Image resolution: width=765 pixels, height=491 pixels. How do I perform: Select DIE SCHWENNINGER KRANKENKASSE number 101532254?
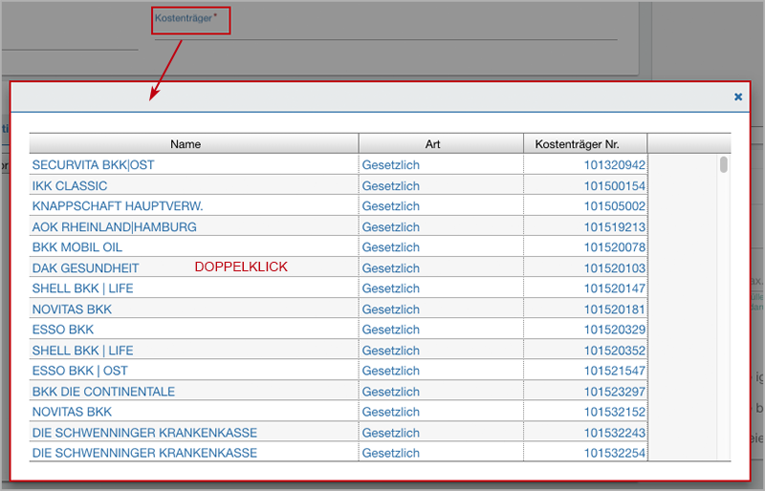[x=144, y=453]
